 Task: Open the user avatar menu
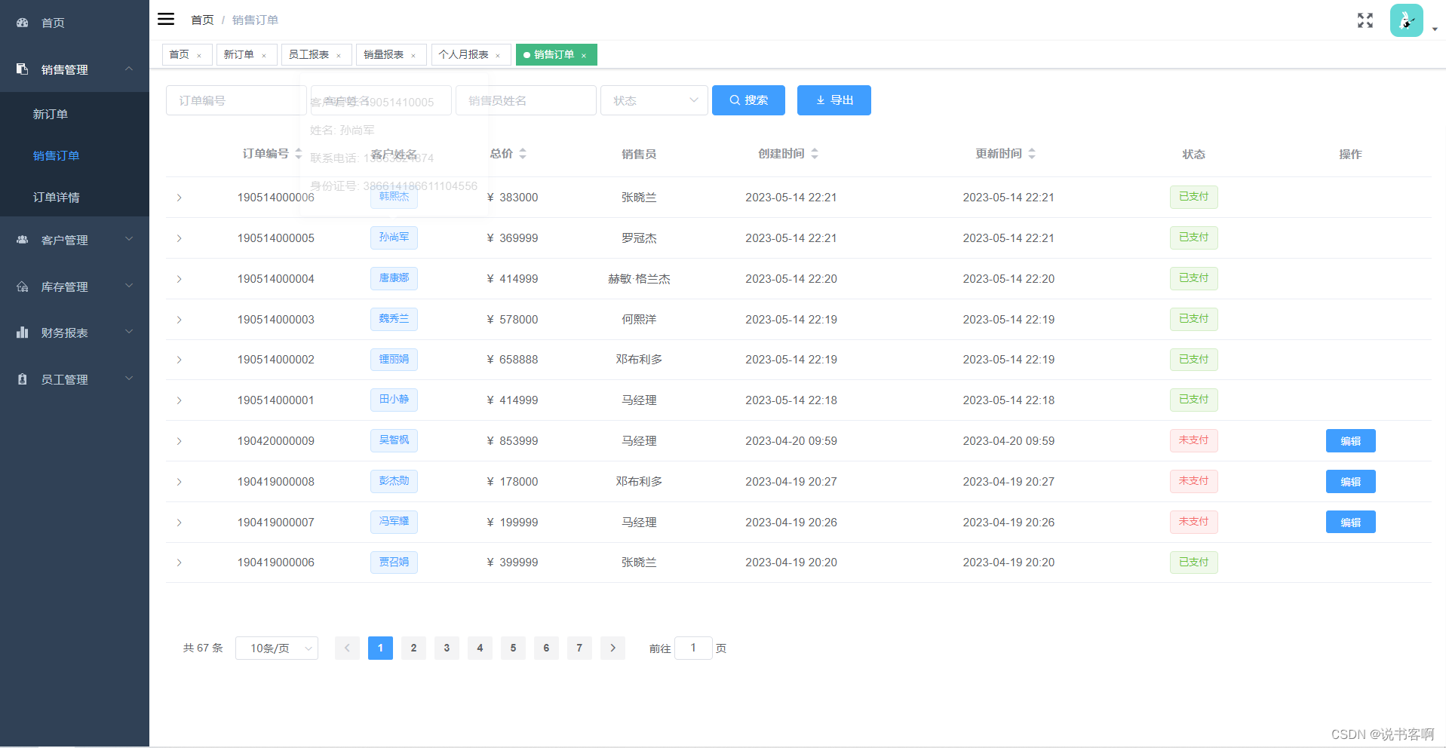[1407, 20]
